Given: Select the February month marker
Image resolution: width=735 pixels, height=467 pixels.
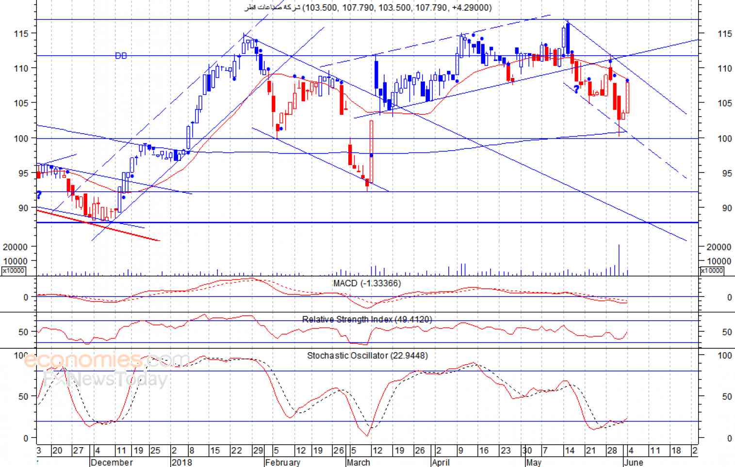Looking at the screenshot, I should tap(283, 462).
